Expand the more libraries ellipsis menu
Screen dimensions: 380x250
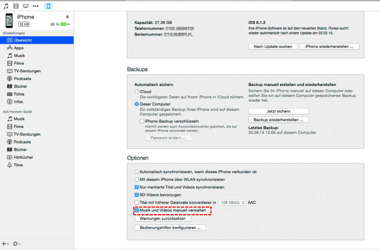pos(35,6)
